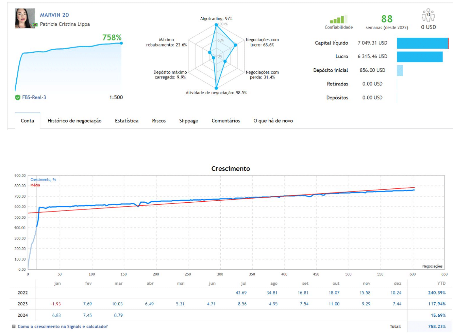Click the Capital líquido blue bar
The height and width of the screenshot is (336, 454).
[x=422, y=43]
